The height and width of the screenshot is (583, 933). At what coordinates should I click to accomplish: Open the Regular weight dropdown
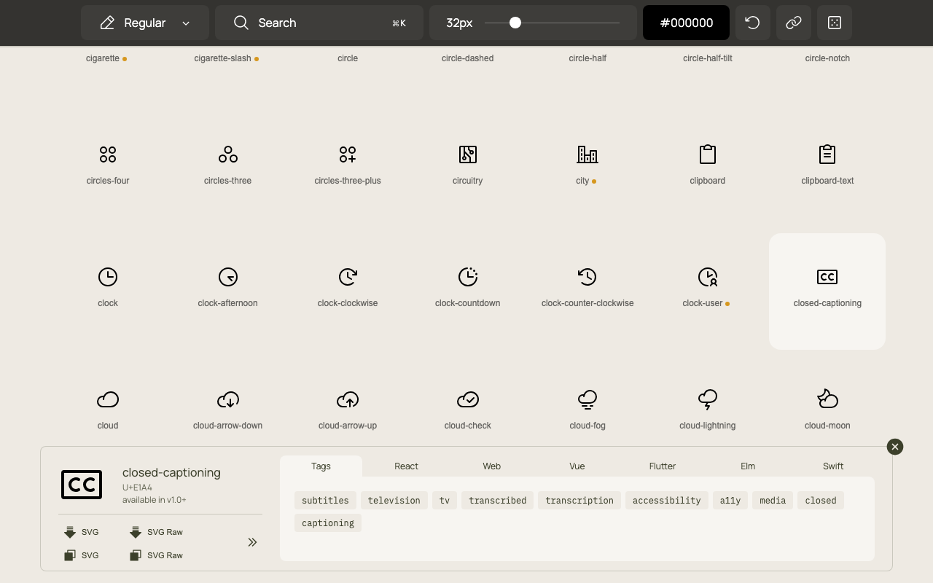(145, 23)
